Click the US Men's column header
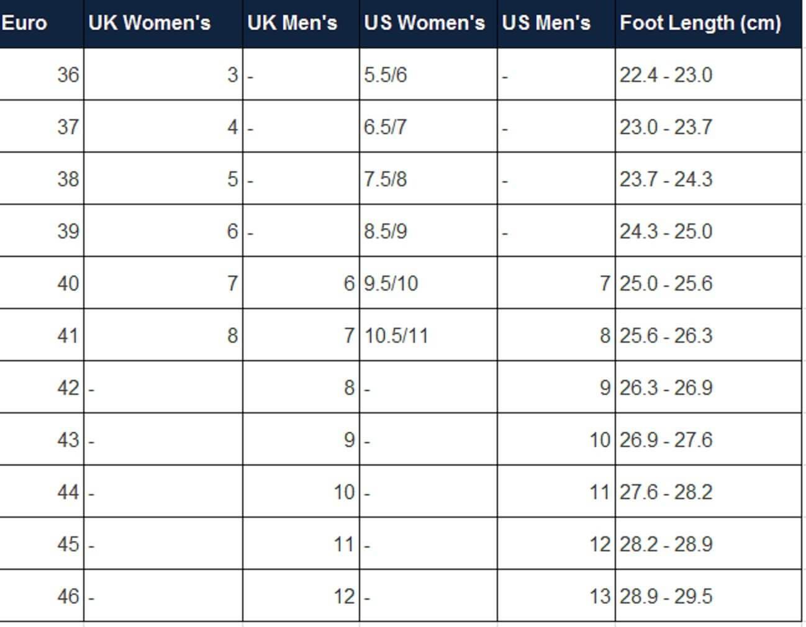The image size is (806, 627). pyautogui.click(x=546, y=23)
